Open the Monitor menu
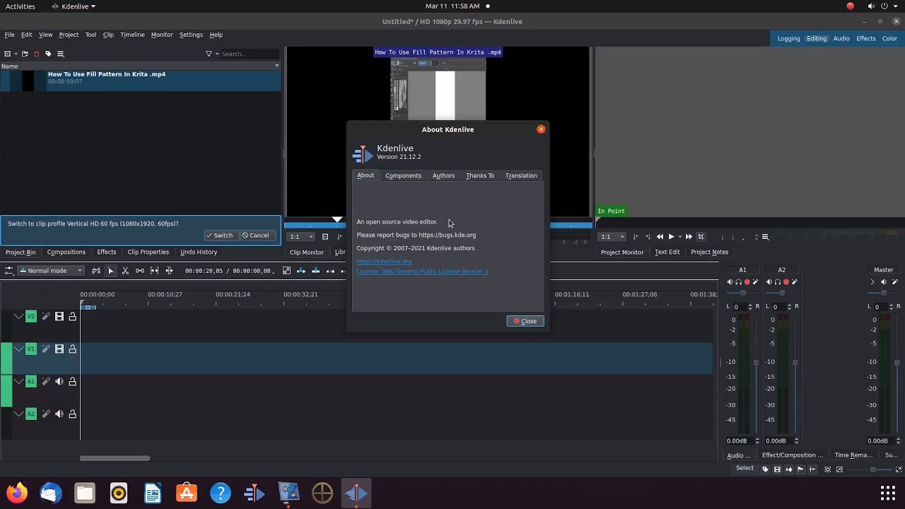905x509 pixels. click(x=162, y=35)
